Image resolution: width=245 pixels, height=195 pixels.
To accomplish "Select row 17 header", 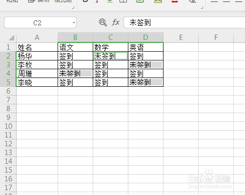I will coord(8,188).
